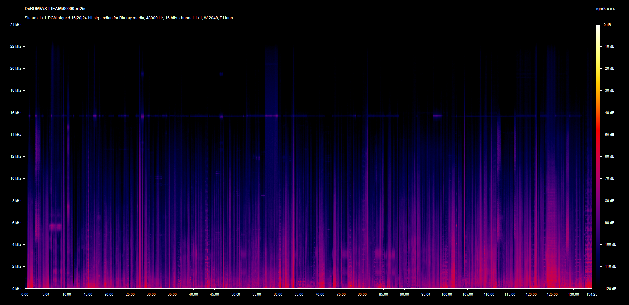Click the 134:25 end time label
This screenshot has width=629, height=305.
(x=592, y=294)
